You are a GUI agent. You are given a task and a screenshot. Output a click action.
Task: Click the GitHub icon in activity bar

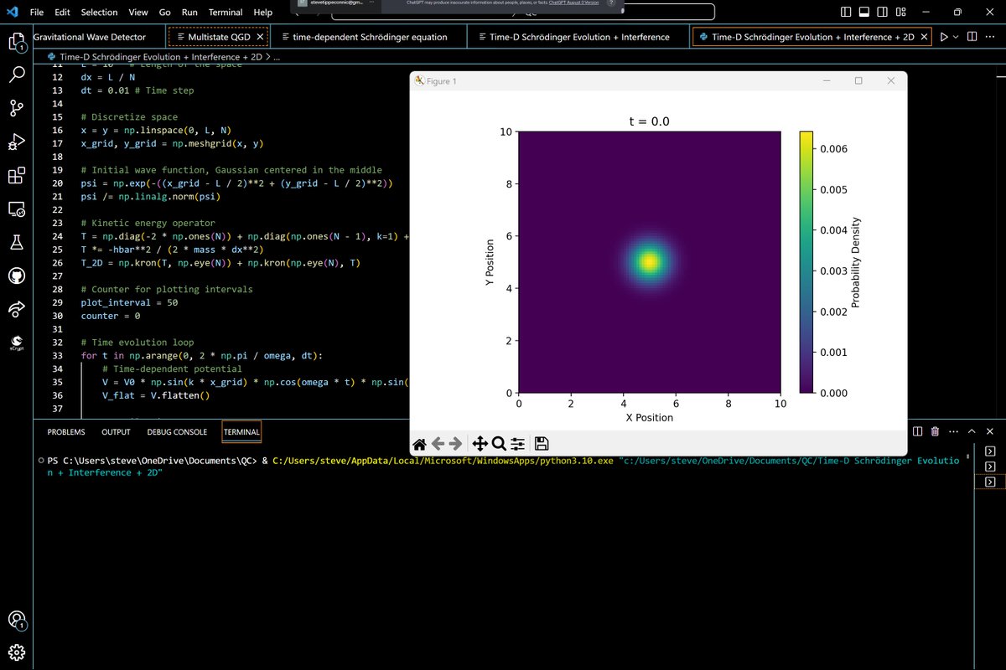(17, 276)
